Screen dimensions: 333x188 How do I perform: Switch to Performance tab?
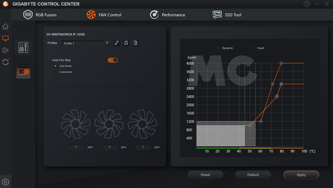[168, 15]
